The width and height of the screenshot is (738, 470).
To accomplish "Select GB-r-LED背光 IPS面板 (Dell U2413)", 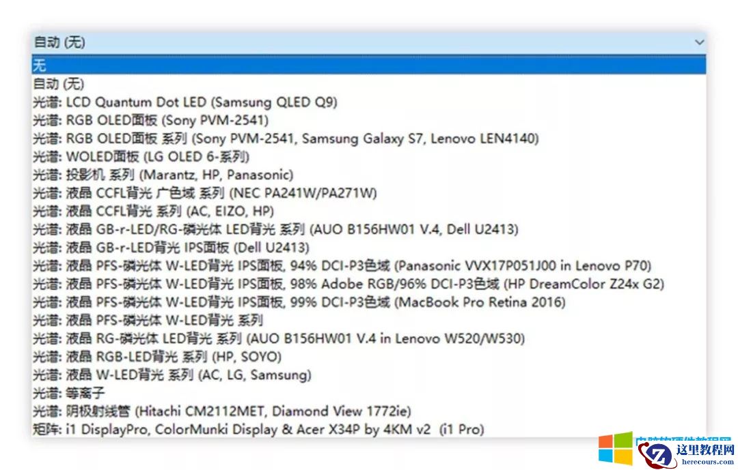I will point(369,248).
